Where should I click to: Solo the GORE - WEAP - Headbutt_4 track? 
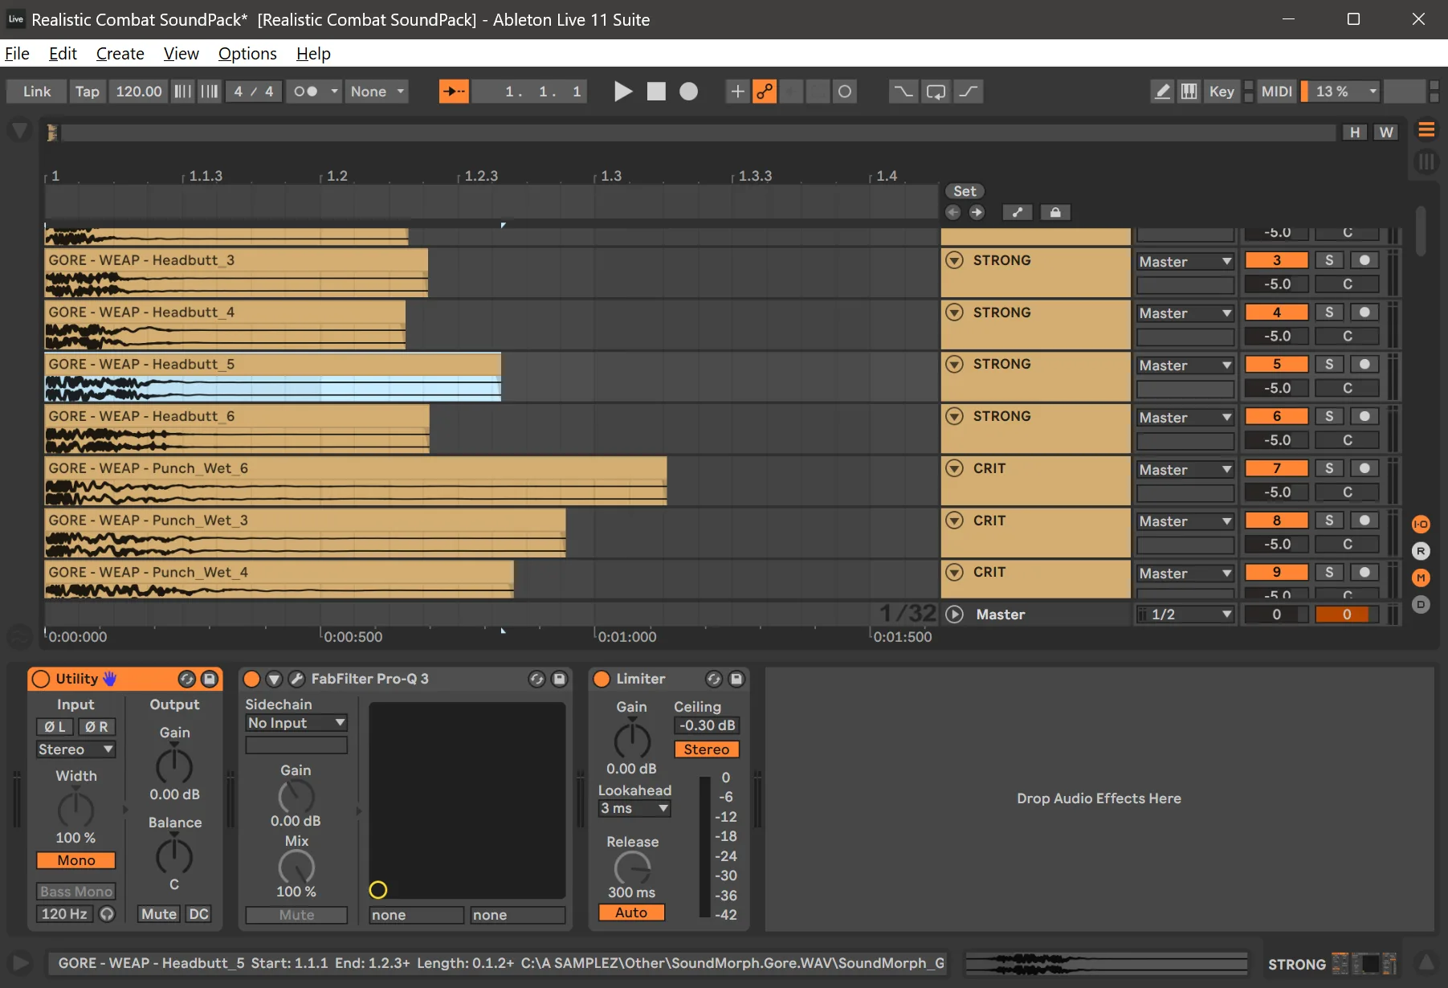click(x=1328, y=312)
